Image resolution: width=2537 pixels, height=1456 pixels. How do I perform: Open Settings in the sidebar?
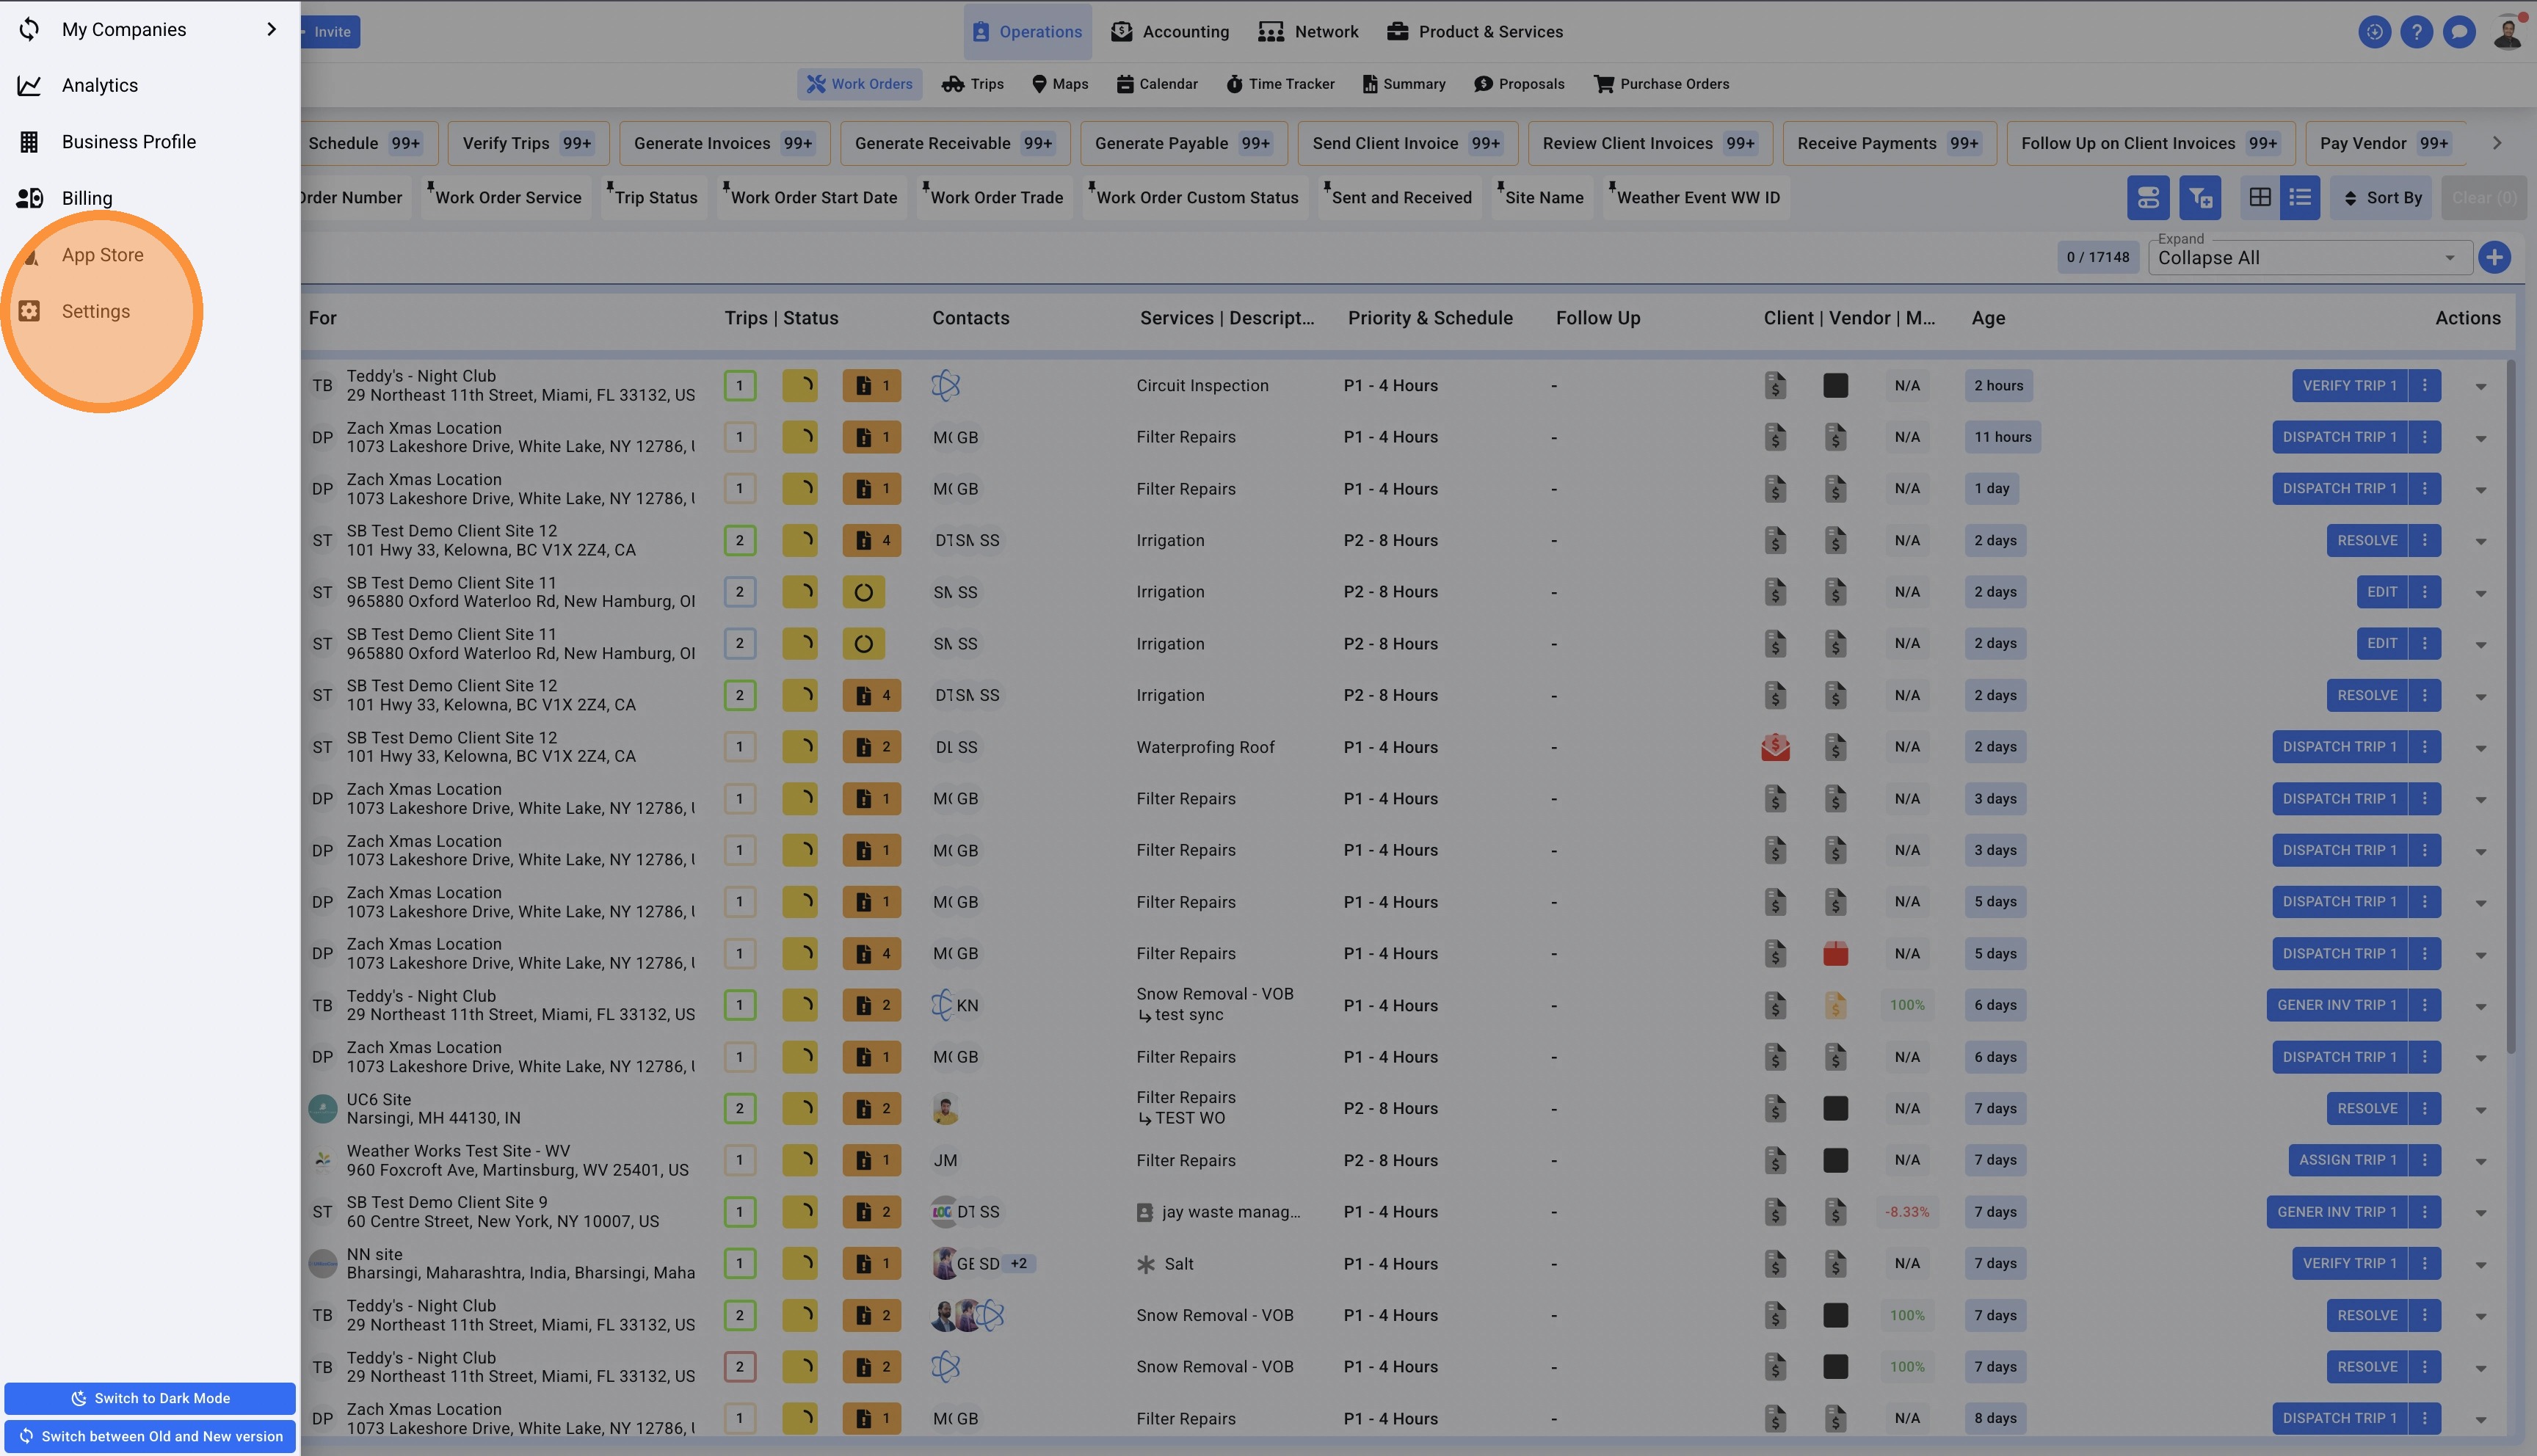(x=95, y=311)
